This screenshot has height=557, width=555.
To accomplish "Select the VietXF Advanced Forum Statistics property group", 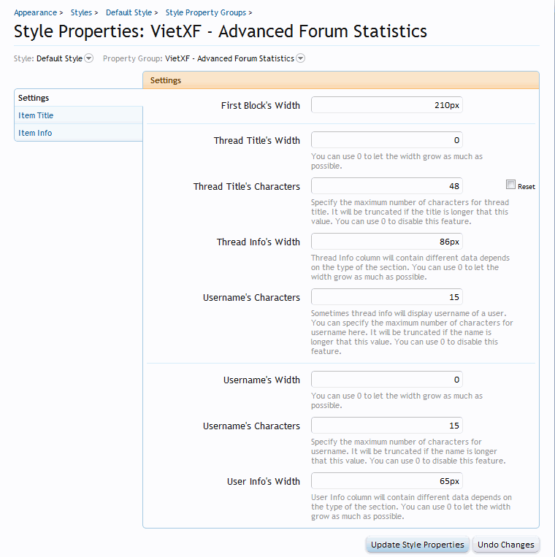I will (229, 58).
